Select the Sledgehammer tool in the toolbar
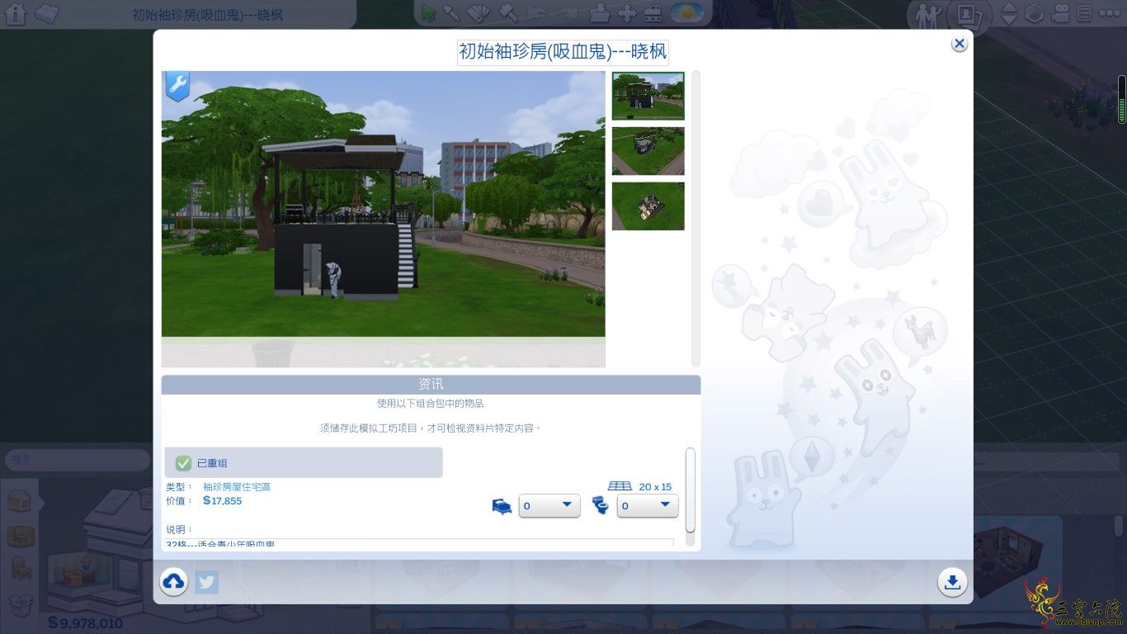 508,13
